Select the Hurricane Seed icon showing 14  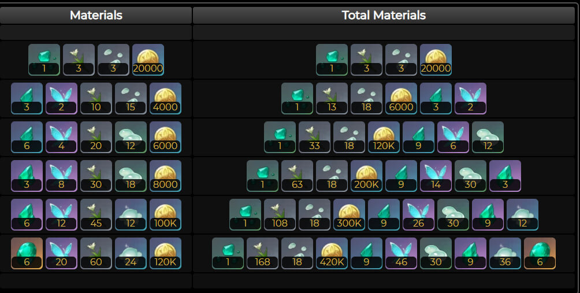(436, 176)
